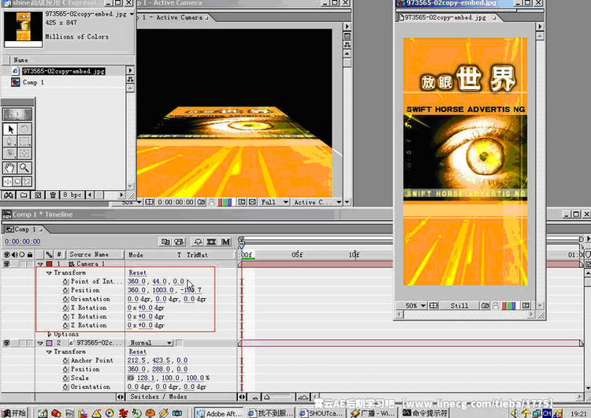The width and height of the screenshot is (591, 418).
Task: Collapse layer 2 Transform group
Action: 49,352
